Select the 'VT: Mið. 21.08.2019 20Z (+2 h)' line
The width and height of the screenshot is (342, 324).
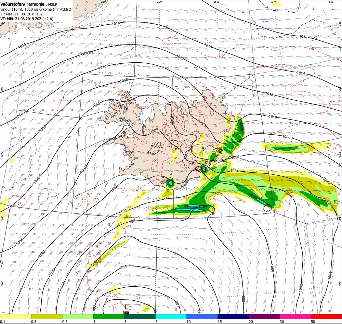[27, 19]
